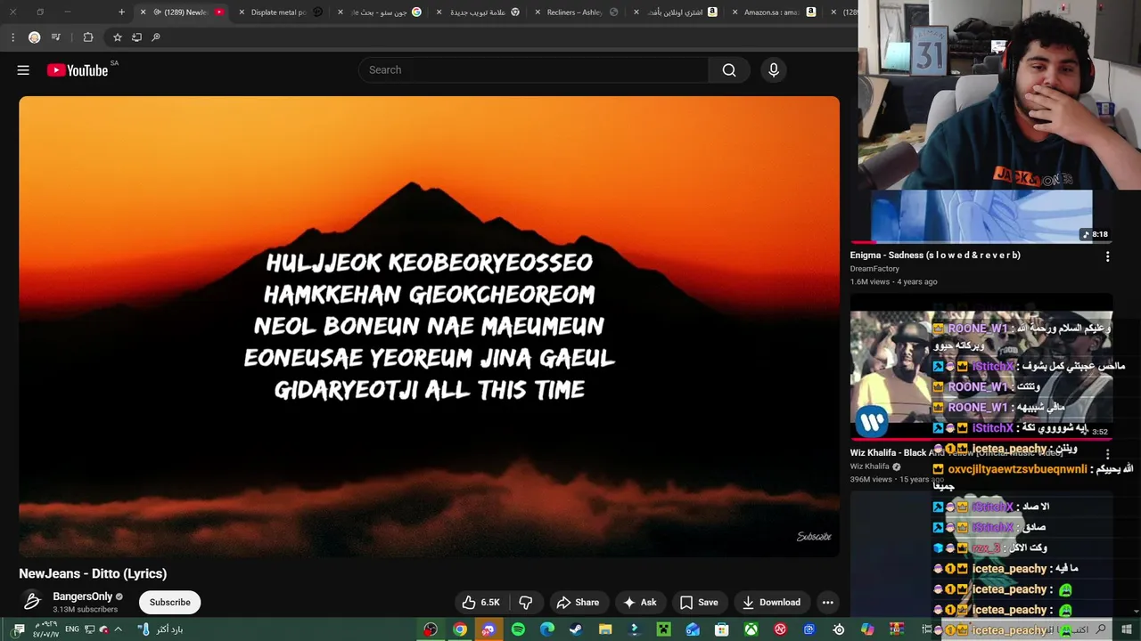Subscribe to the BangersOnly channel
The height and width of the screenshot is (641, 1141).
[x=169, y=603]
